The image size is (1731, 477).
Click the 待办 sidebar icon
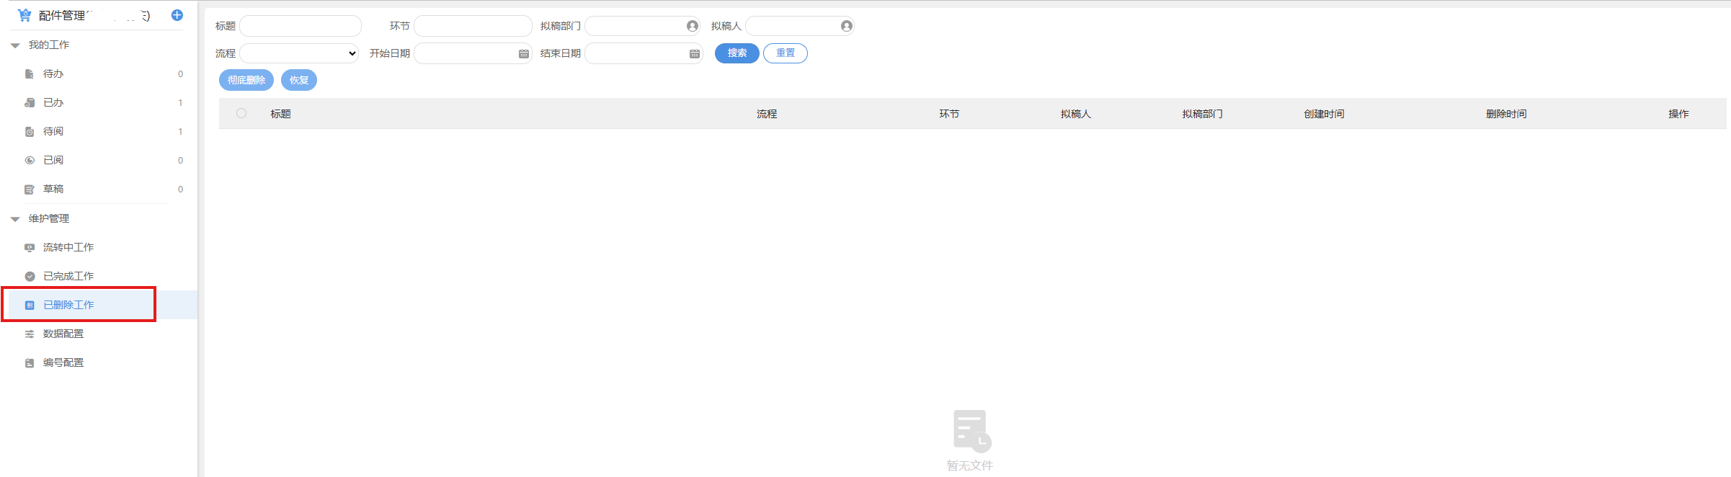point(30,73)
